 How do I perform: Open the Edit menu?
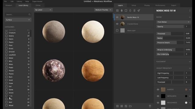click(12, 1)
